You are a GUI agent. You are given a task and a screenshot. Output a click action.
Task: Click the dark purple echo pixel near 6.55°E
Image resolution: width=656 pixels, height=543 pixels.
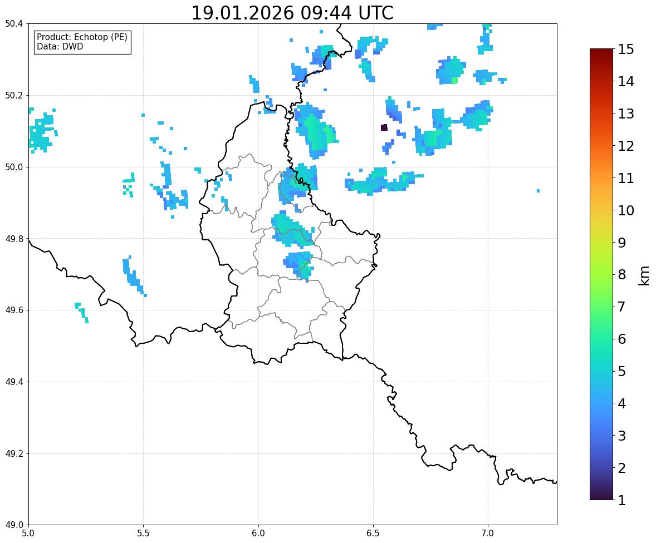384,127
